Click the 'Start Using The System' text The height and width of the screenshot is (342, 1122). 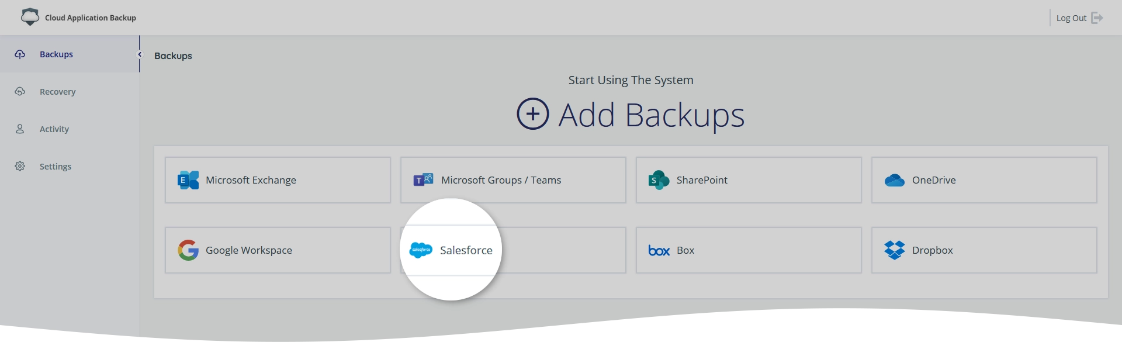631,80
